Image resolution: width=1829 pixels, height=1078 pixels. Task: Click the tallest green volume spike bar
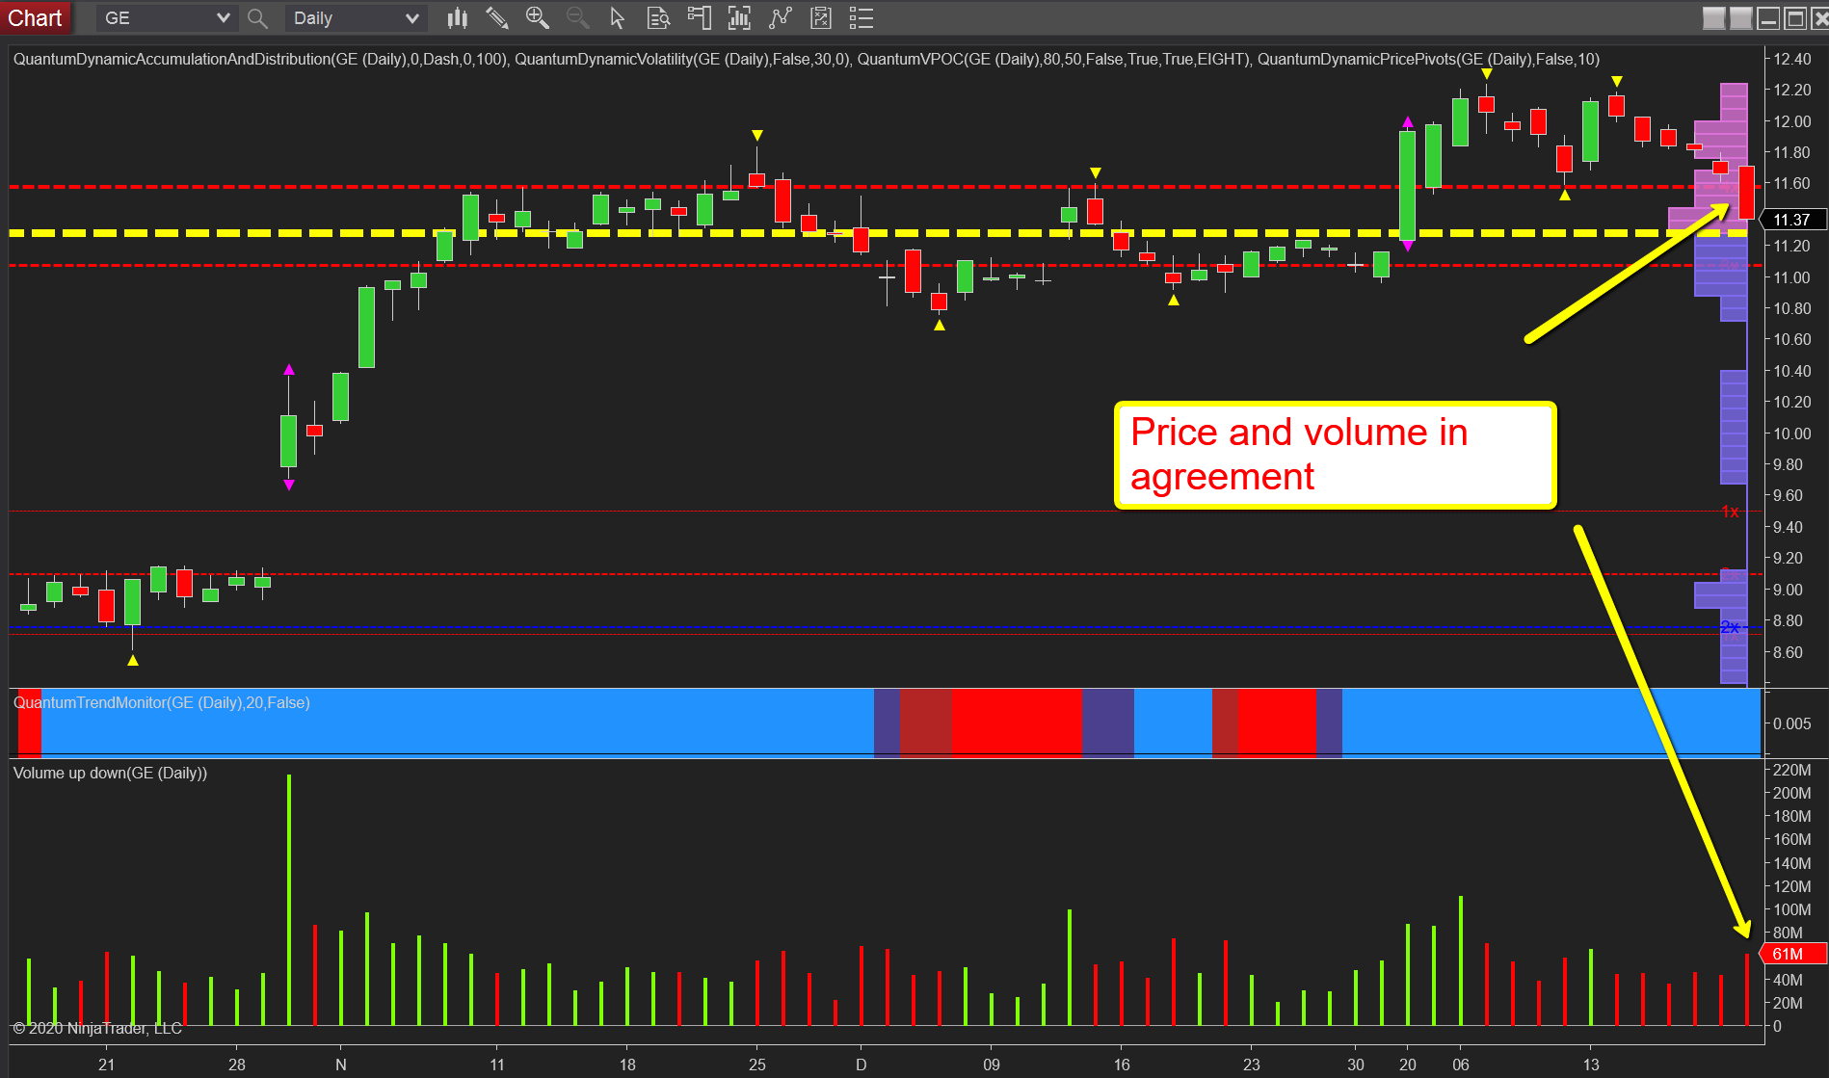click(x=289, y=900)
